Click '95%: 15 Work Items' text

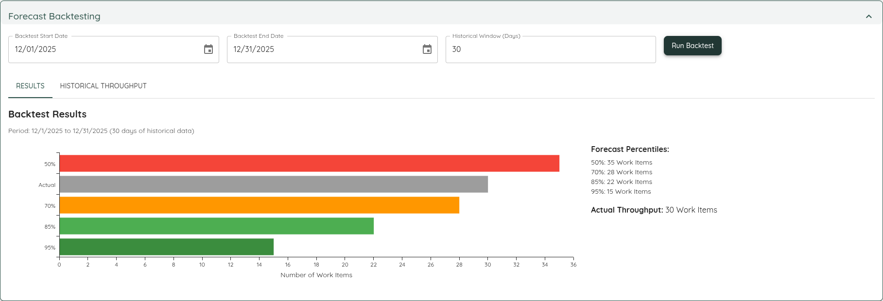tap(621, 192)
